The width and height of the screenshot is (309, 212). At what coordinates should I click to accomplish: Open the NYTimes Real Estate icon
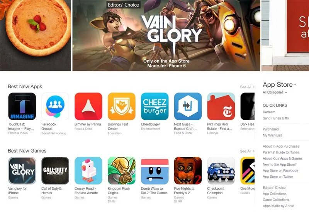pos(221,106)
